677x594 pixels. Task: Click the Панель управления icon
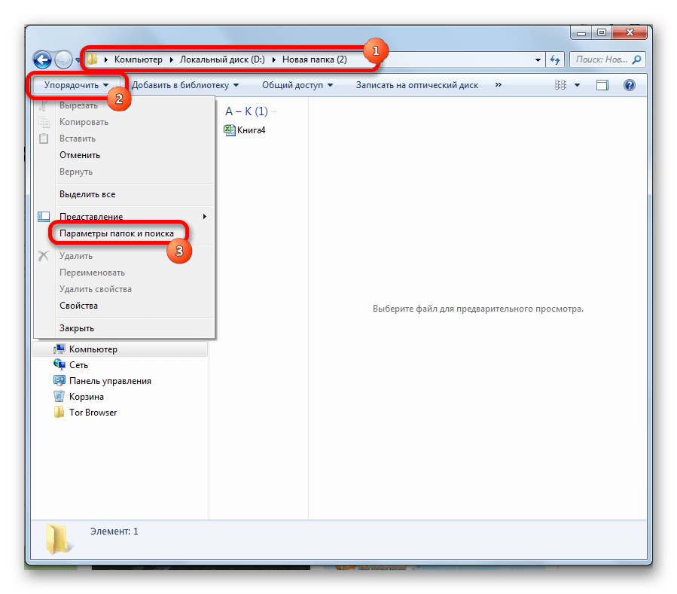click(x=59, y=381)
